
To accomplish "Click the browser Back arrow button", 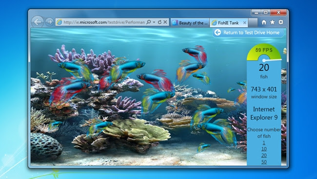I will (x=38, y=22).
